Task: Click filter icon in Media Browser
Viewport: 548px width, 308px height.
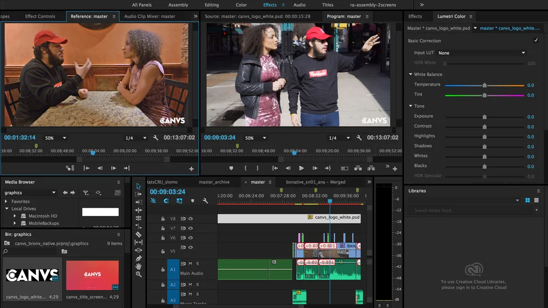Action: tap(86, 193)
